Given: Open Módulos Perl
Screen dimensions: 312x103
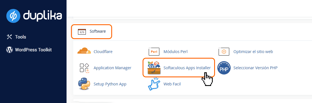Looking at the screenshot, I should coord(176,51).
